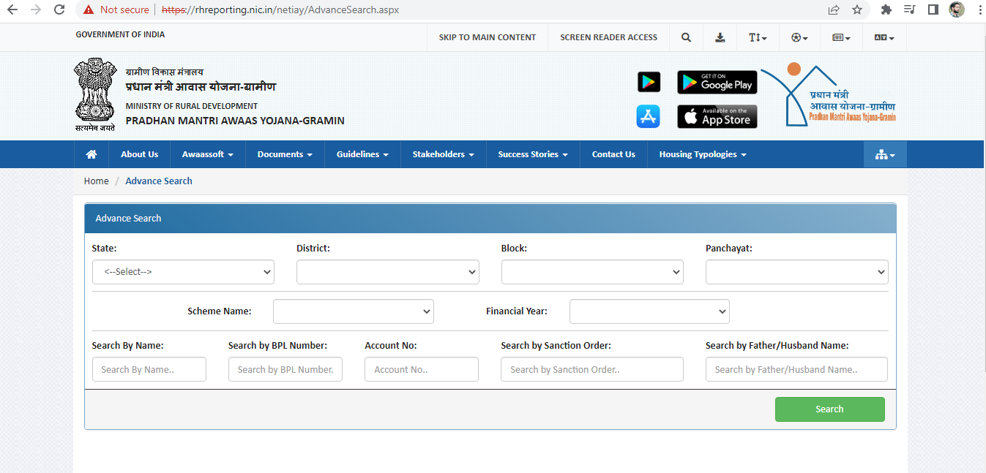Viewport: 986px width, 473px height.
Task: Expand the Awaassoft menu
Action: (x=208, y=154)
